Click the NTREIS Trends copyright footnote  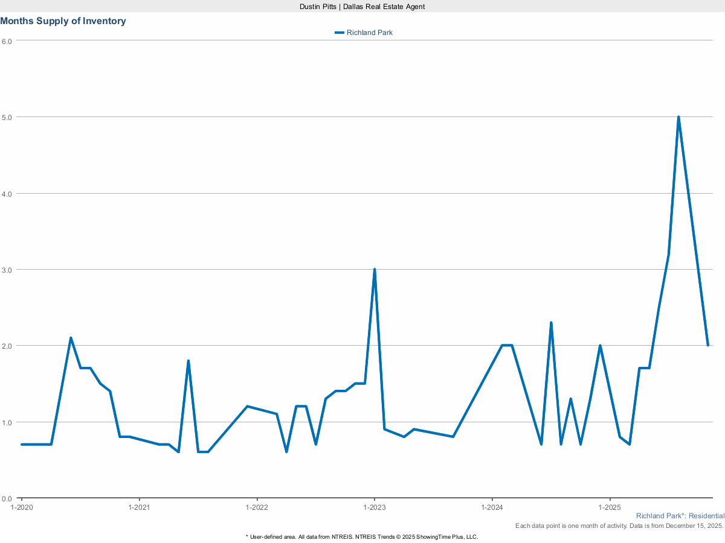coord(362,536)
